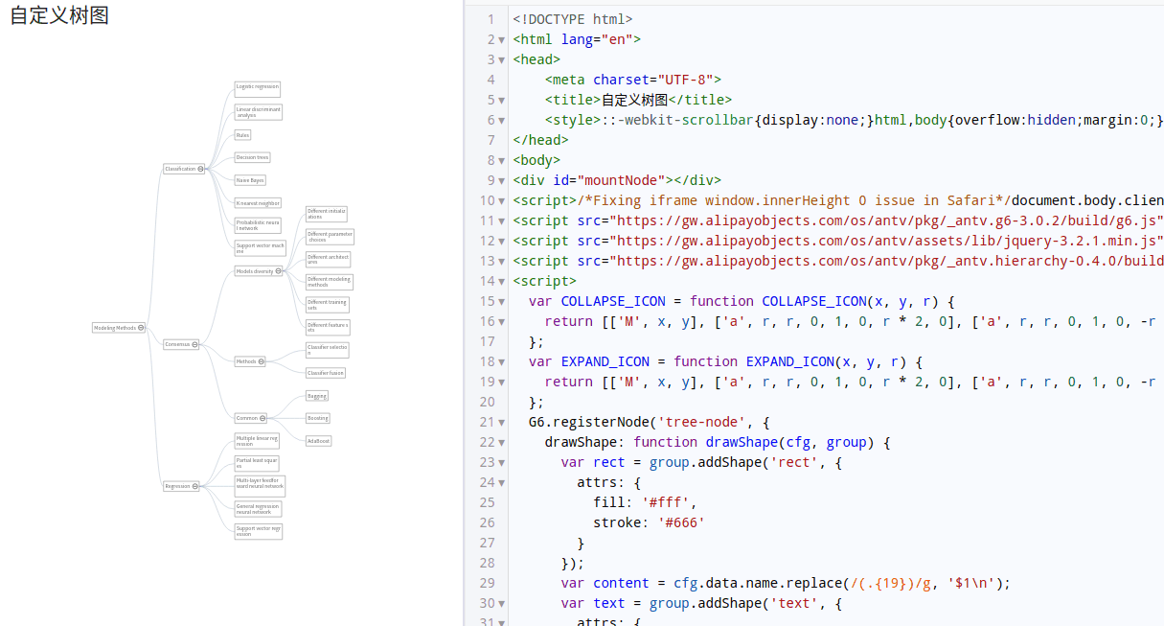Screen dimensions: 1164x626
Task: Click the Different initializations node
Action: [327, 214]
